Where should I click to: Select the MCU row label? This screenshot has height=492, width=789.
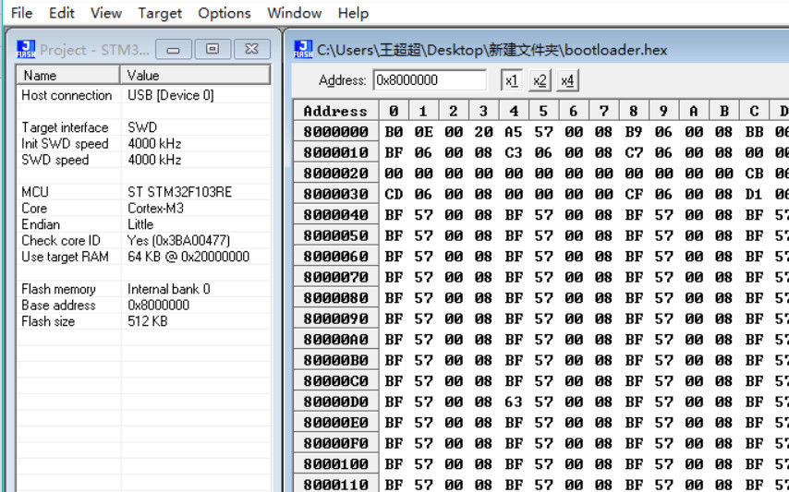[x=35, y=192]
